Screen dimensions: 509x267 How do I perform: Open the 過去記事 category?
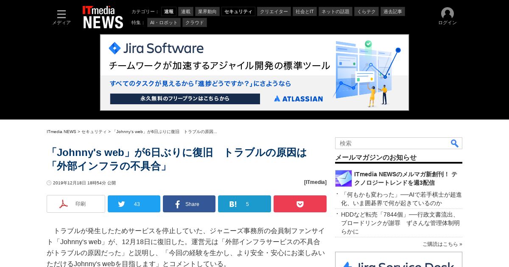coord(393,11)
